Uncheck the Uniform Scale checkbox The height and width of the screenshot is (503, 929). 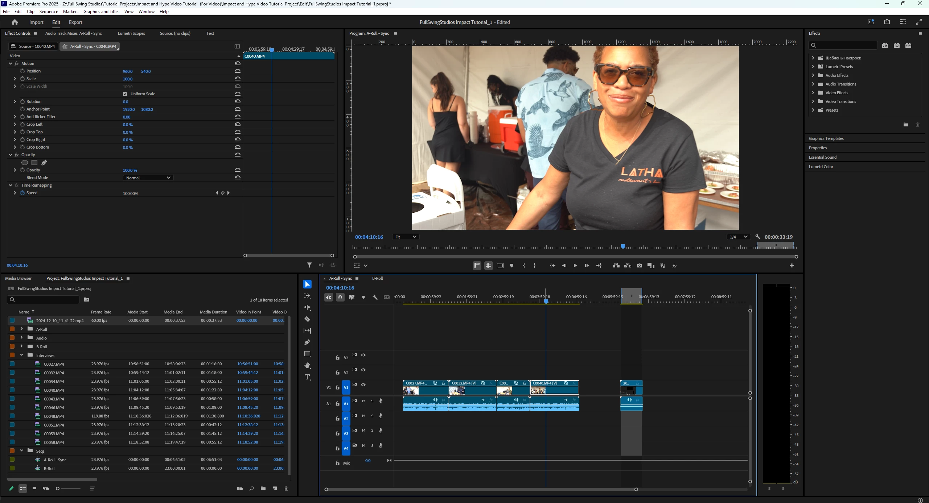click(125, 94)
